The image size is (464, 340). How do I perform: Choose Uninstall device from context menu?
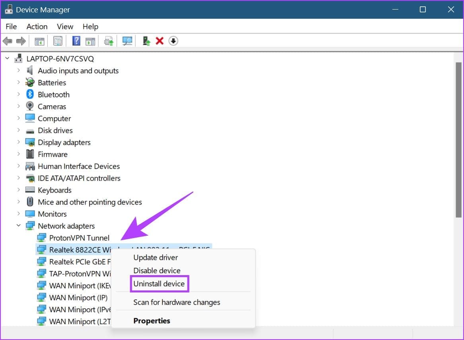pyautogui.click(x=159, y=284)
